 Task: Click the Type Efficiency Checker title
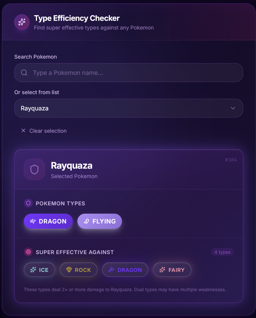[x=77, y=18]
